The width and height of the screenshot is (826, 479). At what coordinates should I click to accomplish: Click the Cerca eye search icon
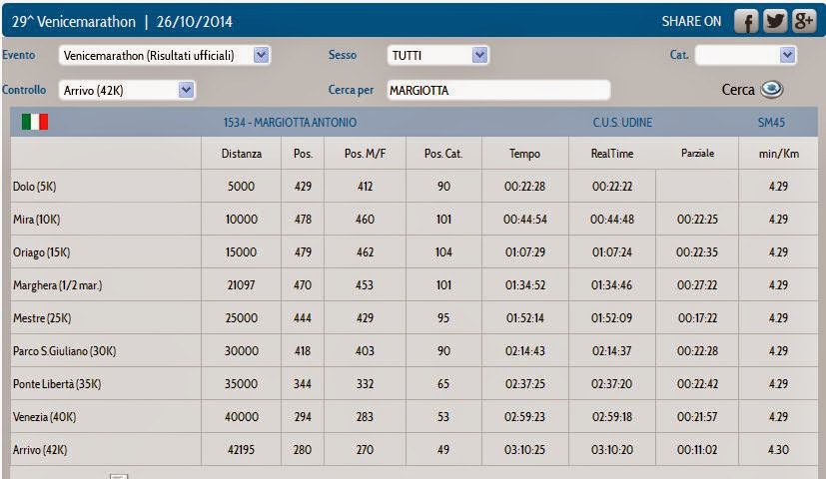[x=772, y=90]
